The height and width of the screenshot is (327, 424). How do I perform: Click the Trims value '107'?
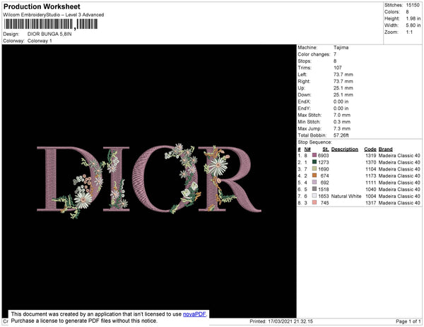click(x=338, y=68)
